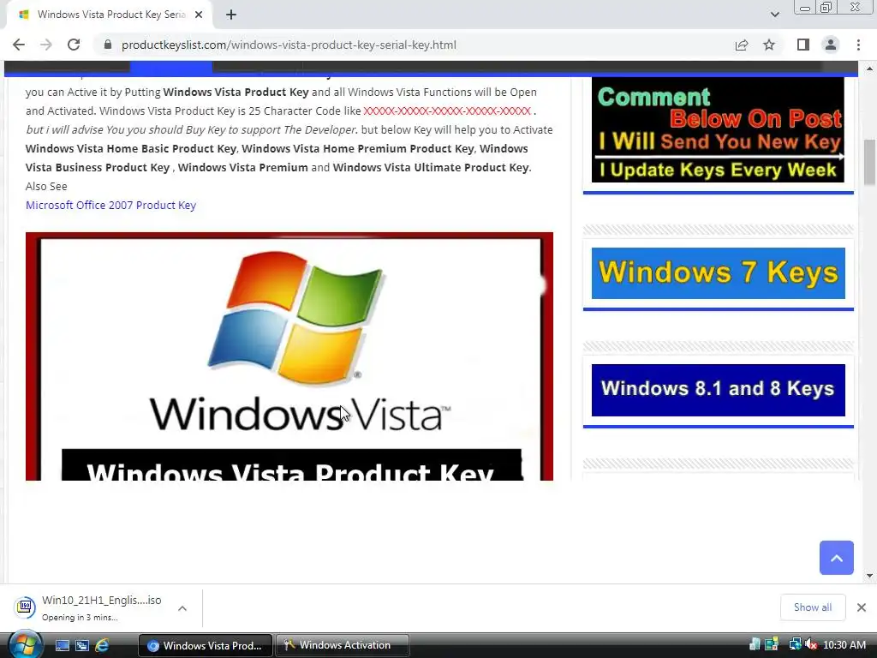The width and height of the screenshot is (877, 658).
Task: Click the address bar URL
Action: click(x=289, y=45)
